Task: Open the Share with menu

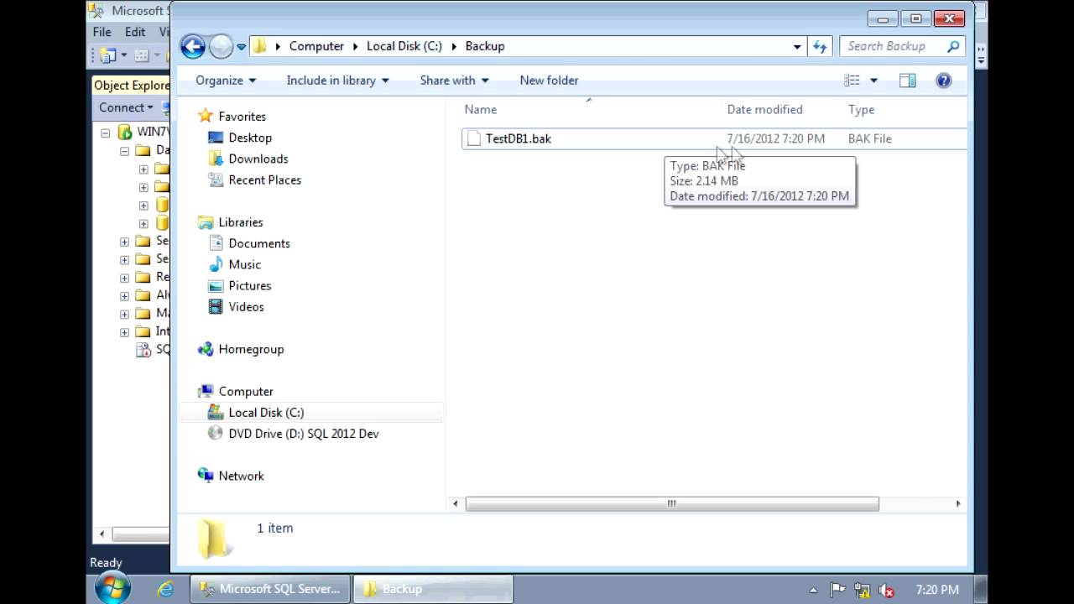Action: pos(454,81)
